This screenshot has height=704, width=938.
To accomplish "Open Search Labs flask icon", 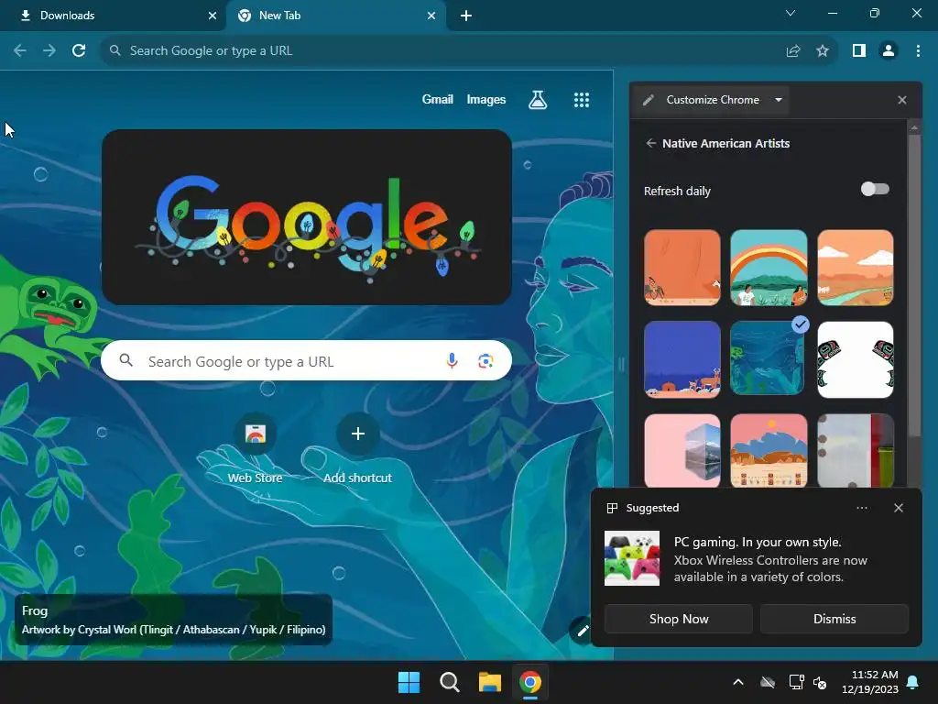I will coord(537,99).
